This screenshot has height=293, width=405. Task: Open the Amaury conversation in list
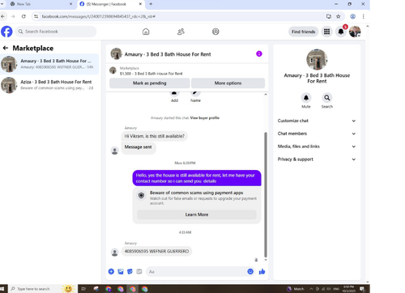pos(49,64)
